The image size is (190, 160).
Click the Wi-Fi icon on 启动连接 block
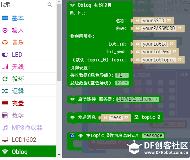tap(72, 99)
